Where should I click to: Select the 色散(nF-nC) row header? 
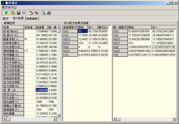click(x=13, y=35)
